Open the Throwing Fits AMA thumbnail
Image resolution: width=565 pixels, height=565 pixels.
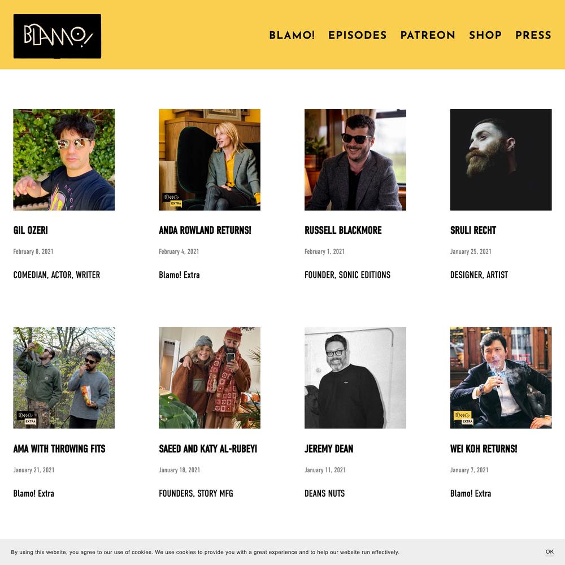[x=64, y=378]
